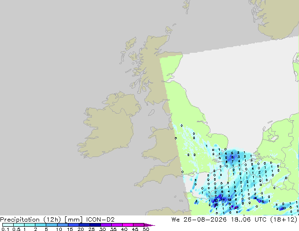Image resolution: width=299 pixels, height=231 pixels.
Task: Click the '(18+12)' forecast offset text
Action: 284,220
